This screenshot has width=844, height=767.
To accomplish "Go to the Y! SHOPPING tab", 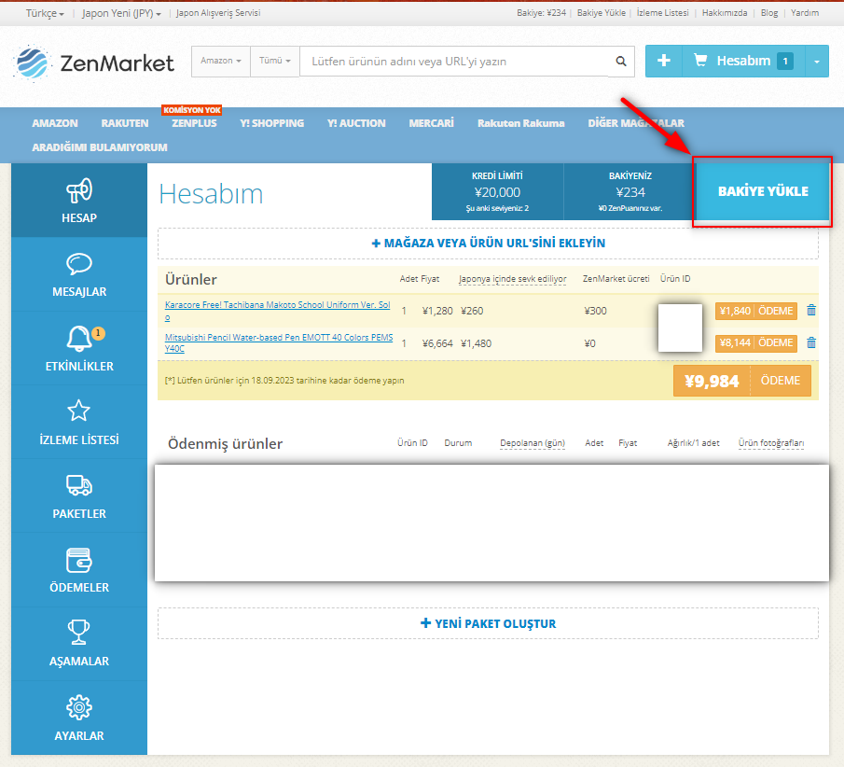I will point(271,123).
